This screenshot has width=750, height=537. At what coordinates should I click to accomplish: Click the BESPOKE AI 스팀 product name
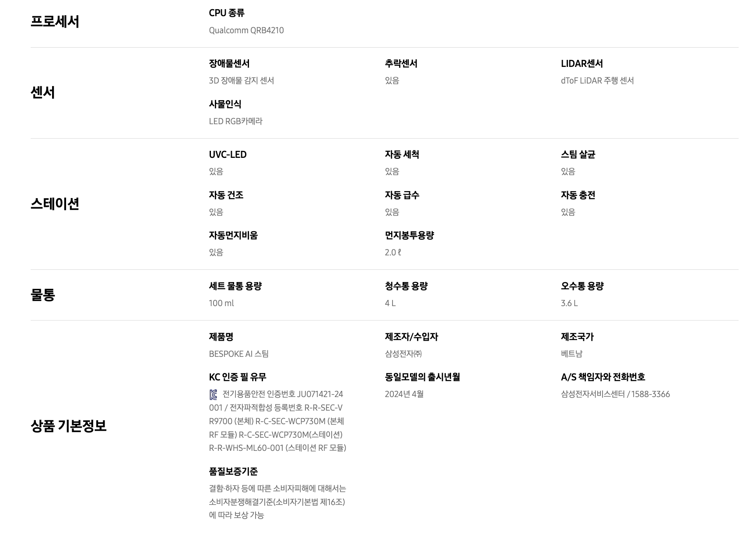coord(238,354)
